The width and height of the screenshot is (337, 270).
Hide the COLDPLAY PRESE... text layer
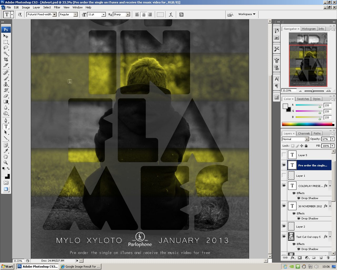tap(284, 186)
